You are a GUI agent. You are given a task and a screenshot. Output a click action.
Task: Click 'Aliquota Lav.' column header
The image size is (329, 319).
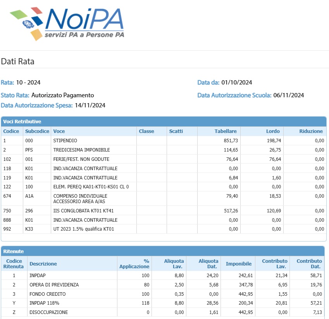click(x=174, y=264)
